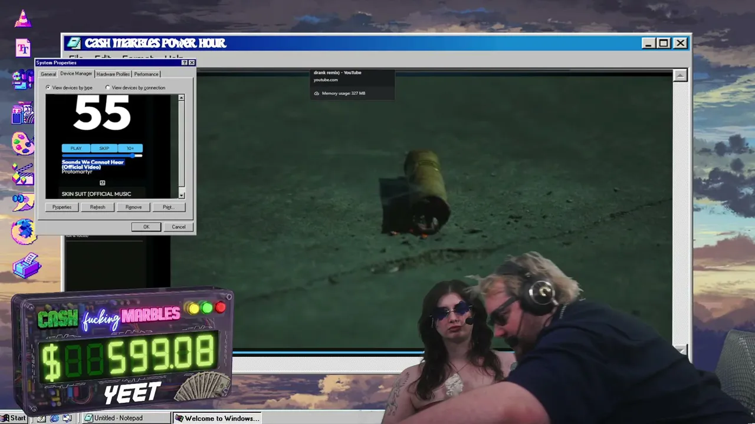Image resolution: width=755 pixels, height=424 pixels.
Task: Click the blue SKIP button
Action: (104, 148)
